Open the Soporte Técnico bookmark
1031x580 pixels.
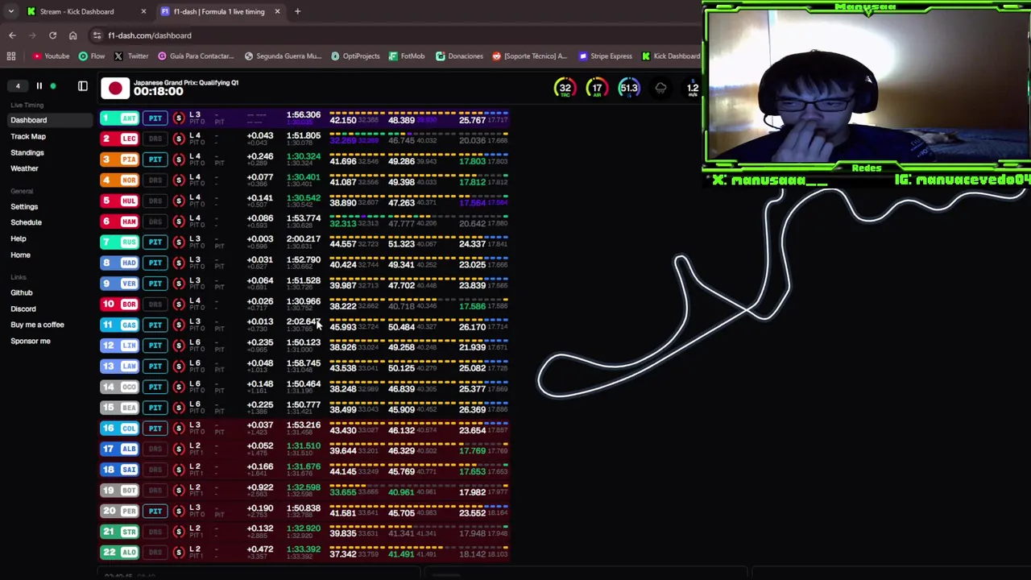(529, 56)
